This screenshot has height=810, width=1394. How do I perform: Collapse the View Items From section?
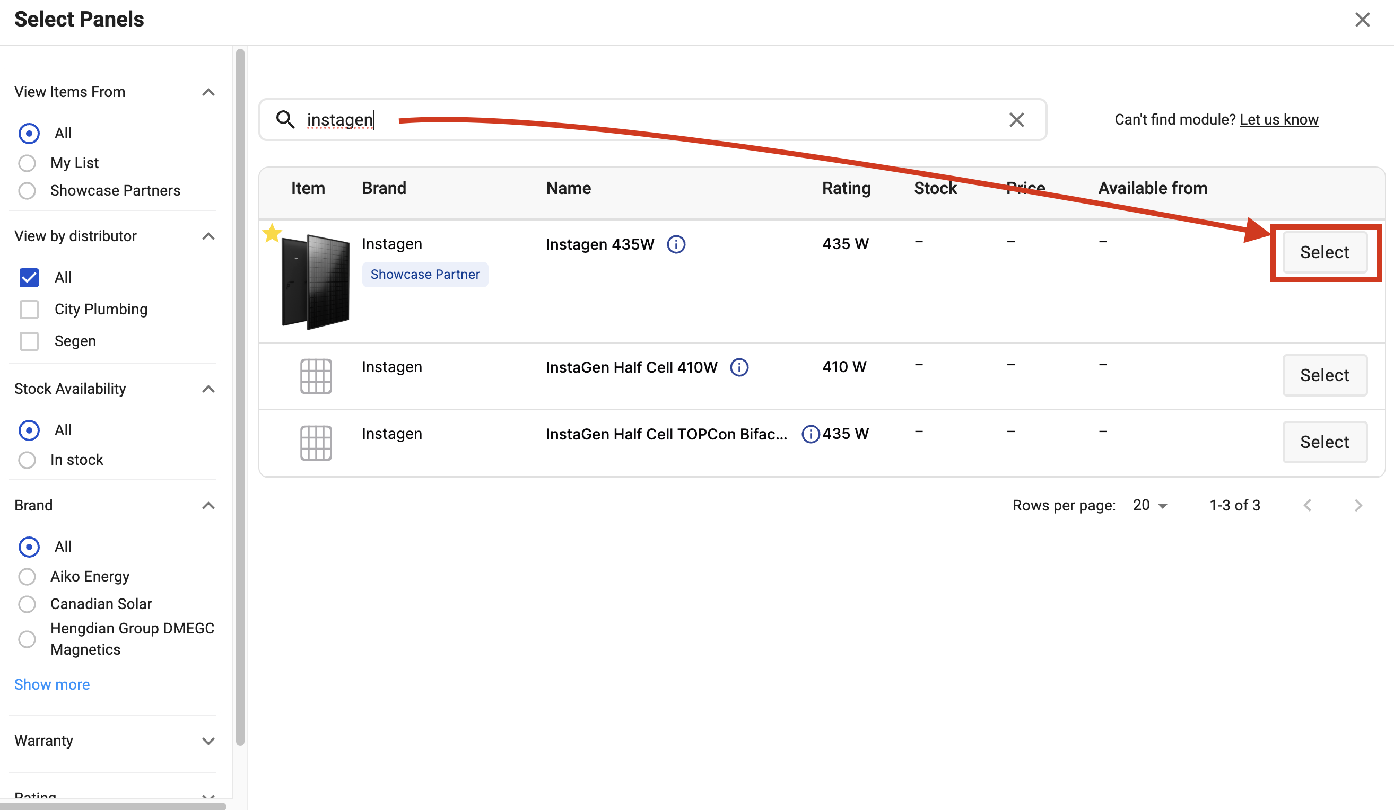[208, 92]
